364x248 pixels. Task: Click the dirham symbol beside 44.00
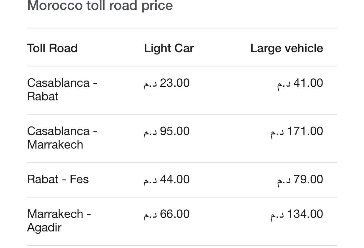[x=150, y=180]
